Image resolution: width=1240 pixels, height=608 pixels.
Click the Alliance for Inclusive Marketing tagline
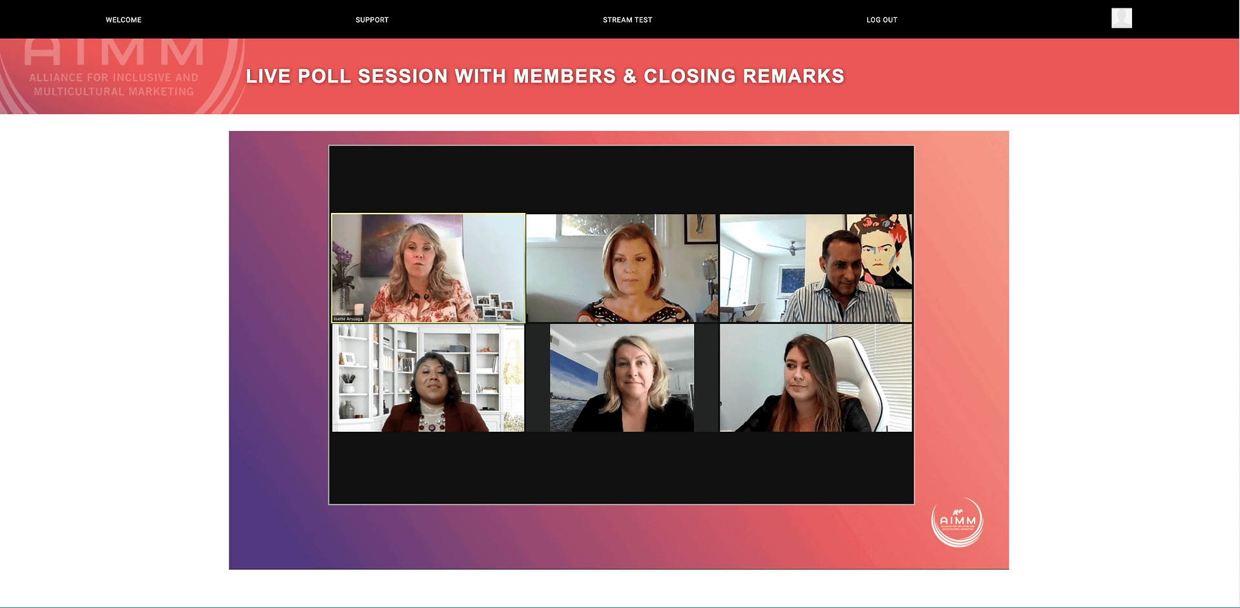pyautogui.click(x=114, y=85)
